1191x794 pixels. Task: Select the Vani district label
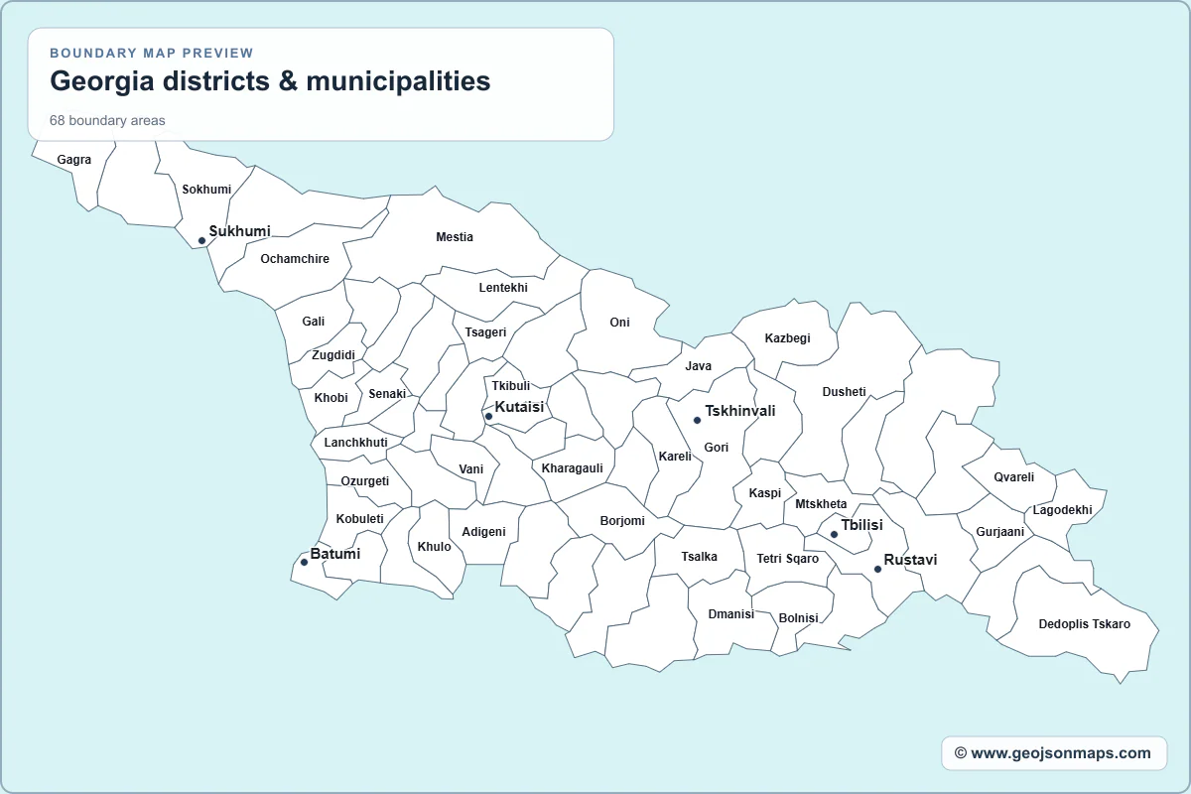click(471, 469)
